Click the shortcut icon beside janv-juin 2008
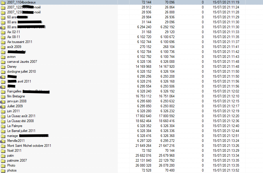 (3, 101)
